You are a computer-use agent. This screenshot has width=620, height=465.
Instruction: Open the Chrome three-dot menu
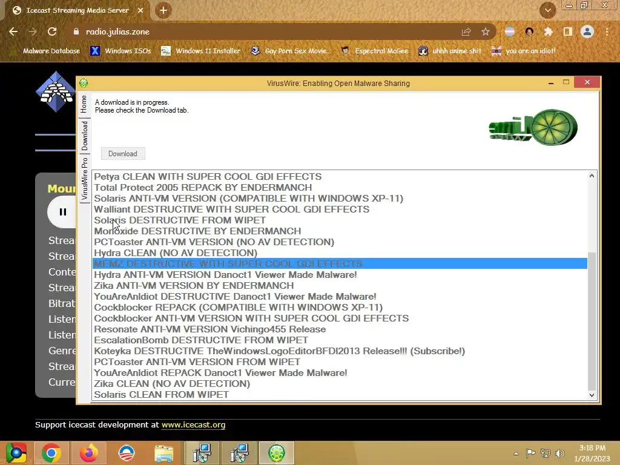[607, 31]
